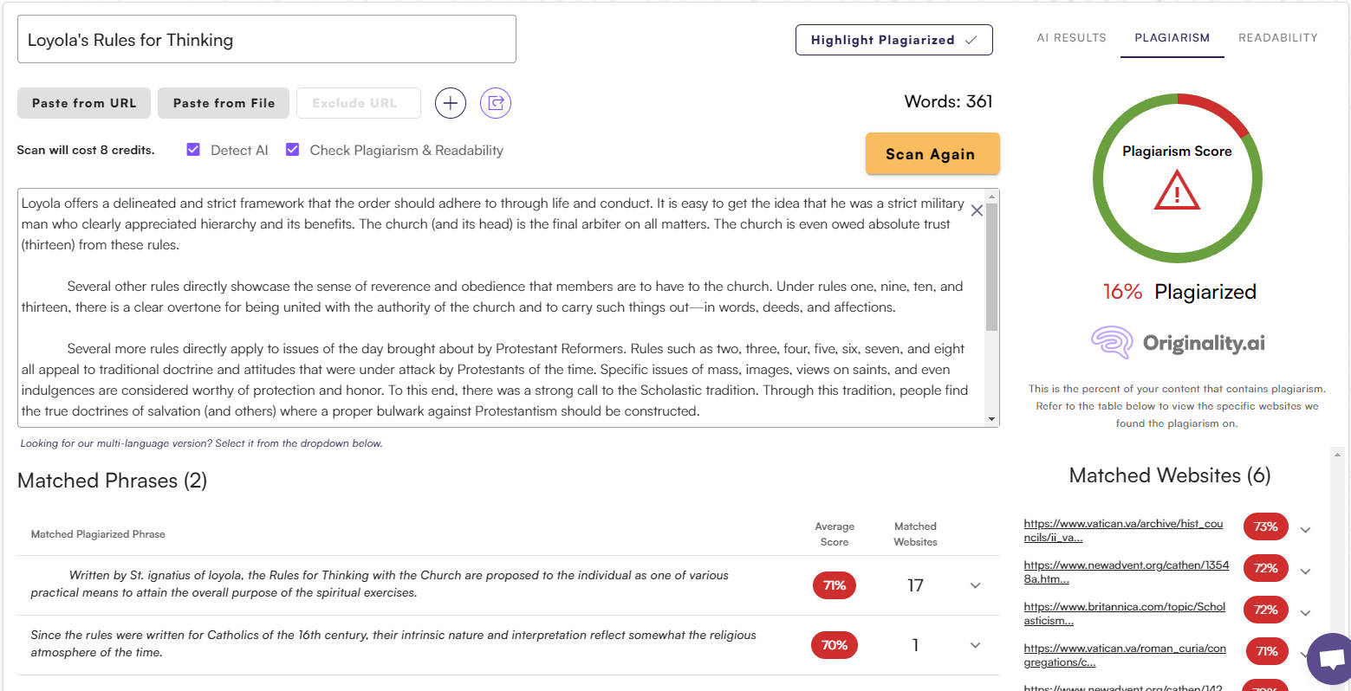
Task: Toggle the Highlight Plagiarized option
Action: [893, 40]
